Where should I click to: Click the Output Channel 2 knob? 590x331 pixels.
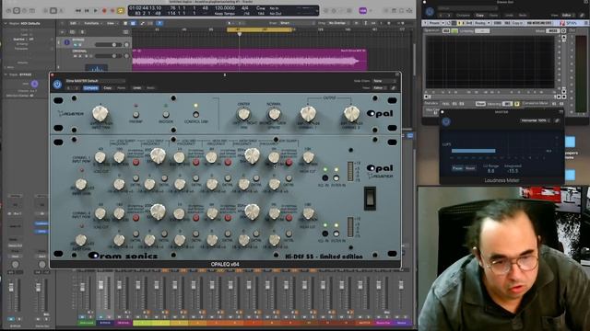(351, 114)
